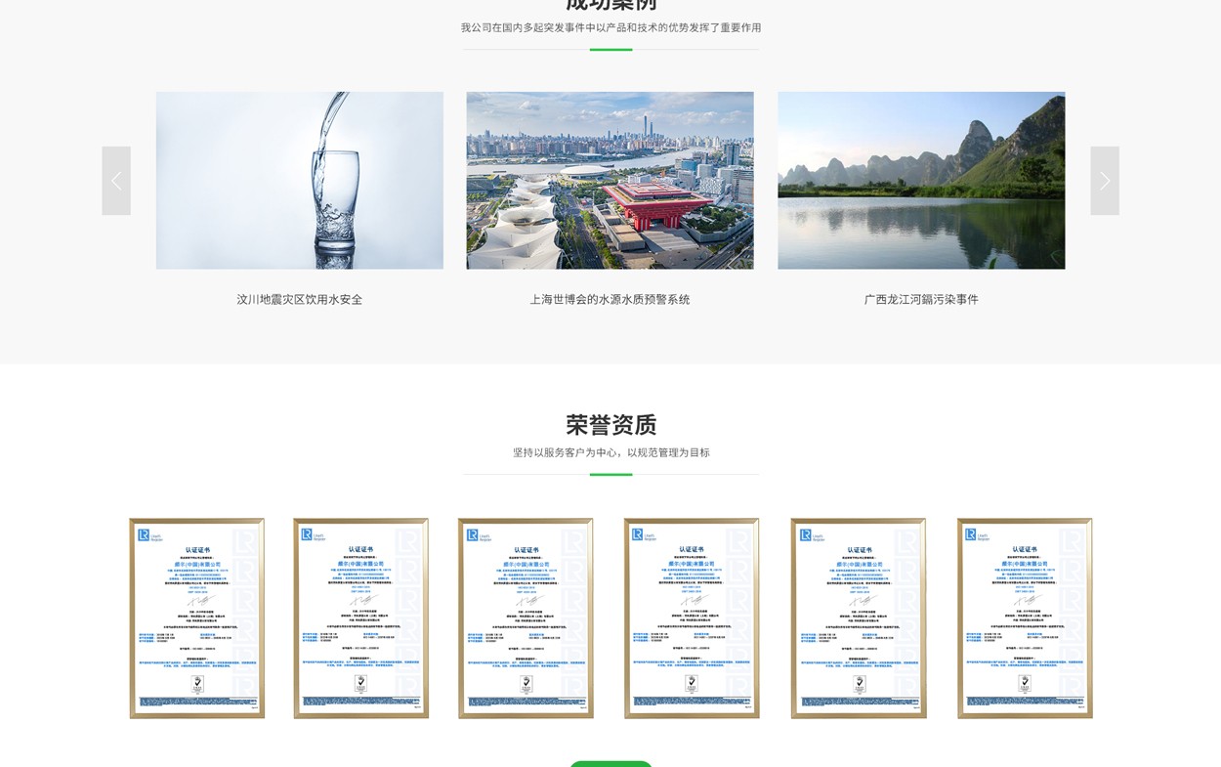Click the next-slide right arrow in case carousel
The image size is (1221, 767).
1104,181
